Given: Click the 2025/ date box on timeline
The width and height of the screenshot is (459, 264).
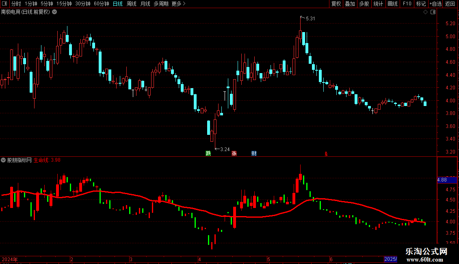Looking at the screenshot, I should click(390, 259).
